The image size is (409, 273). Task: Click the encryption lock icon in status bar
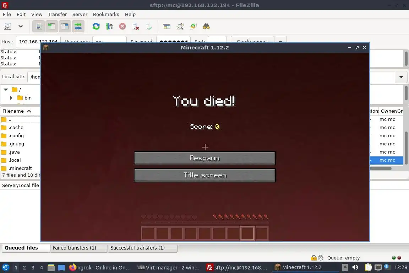click(313, 258)
